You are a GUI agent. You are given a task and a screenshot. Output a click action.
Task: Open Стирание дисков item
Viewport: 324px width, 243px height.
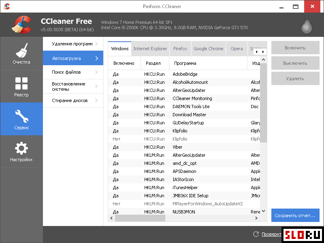(73, 100)
